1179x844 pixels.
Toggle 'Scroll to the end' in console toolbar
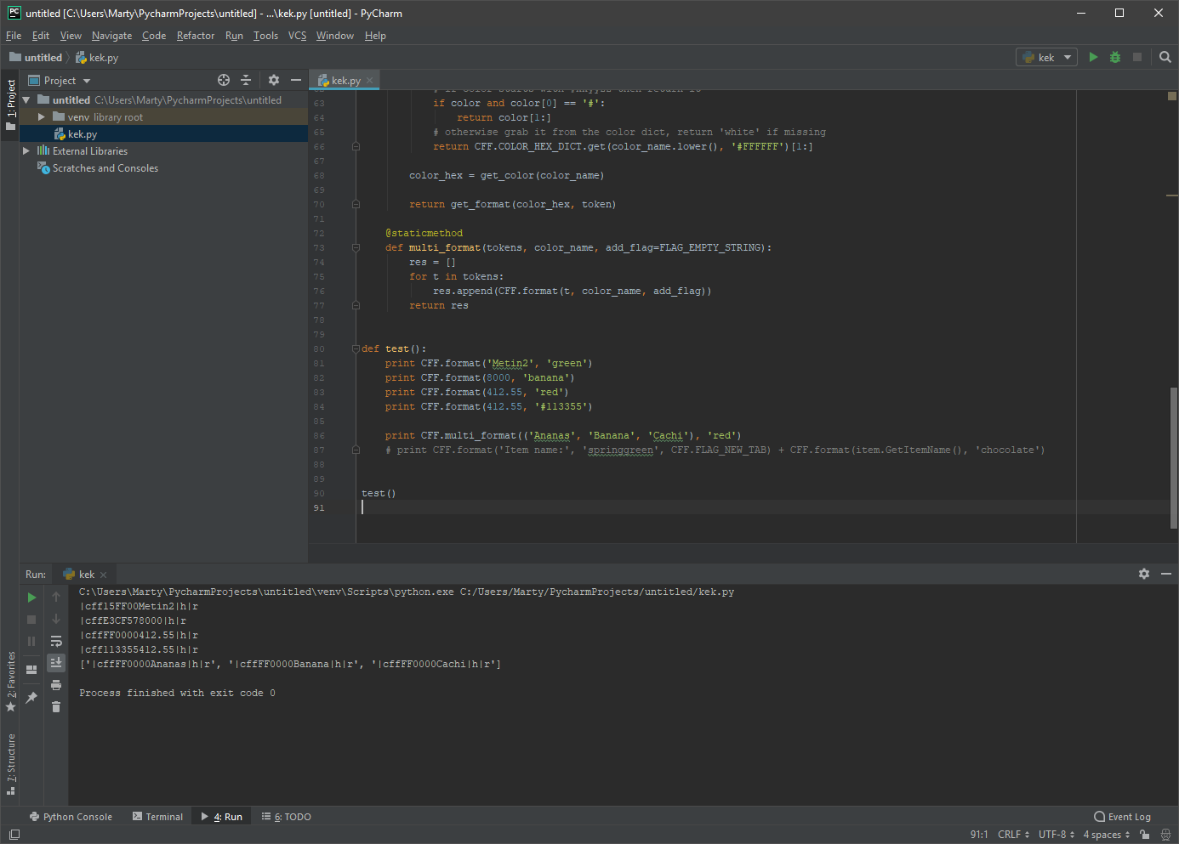point(55,662)
